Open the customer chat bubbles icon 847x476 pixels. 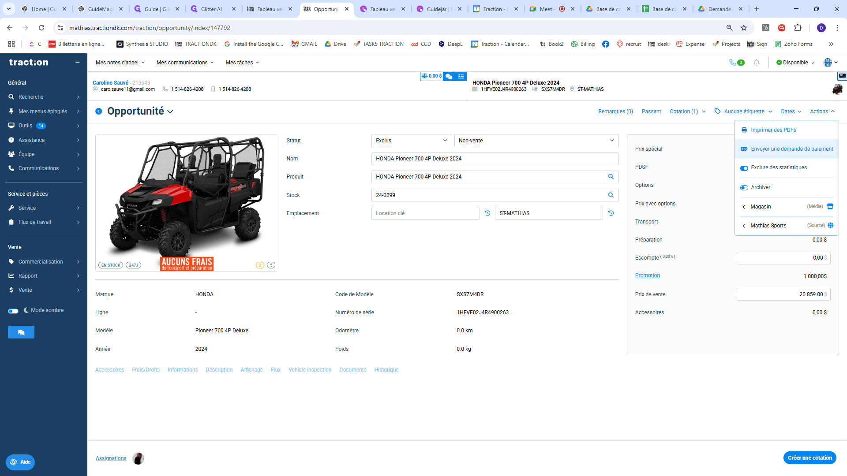tap(449, 76)
